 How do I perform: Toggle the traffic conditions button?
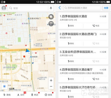(51, 24)
